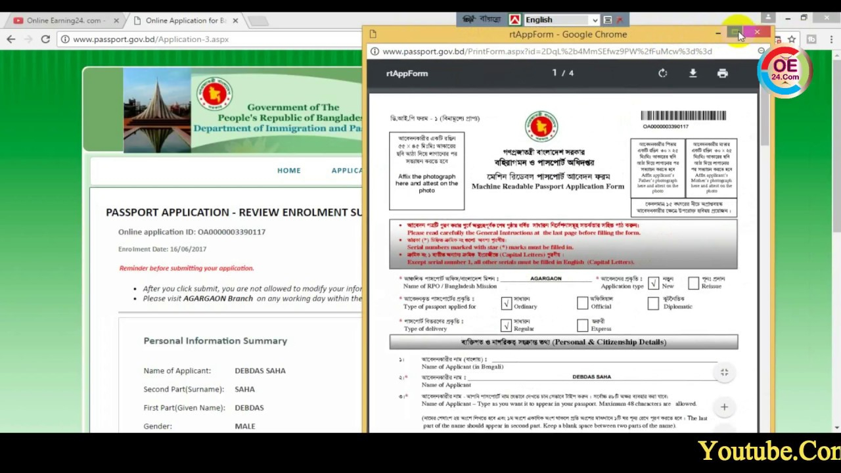This screenshot has width=841, height=473.
Task: Select the Express delivery checkbox
Action: pyautogui.click(x=582, y=325)
